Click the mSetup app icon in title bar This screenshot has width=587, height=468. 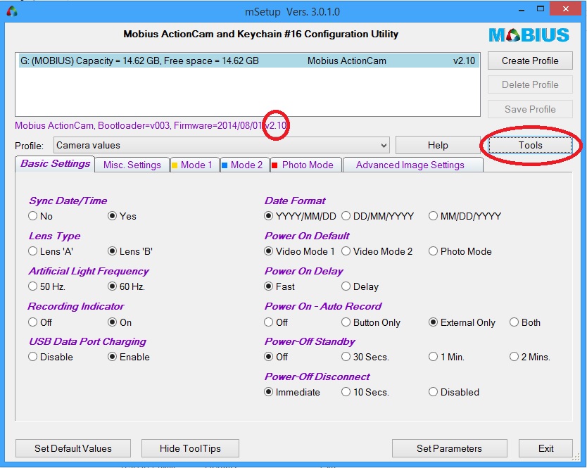click(x=11, y=11)
